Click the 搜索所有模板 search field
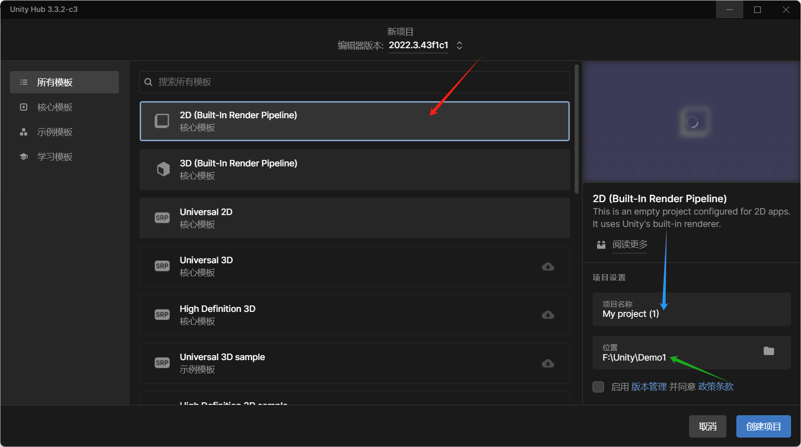Viewport: 801px width, 447px height. [x=355, y=82]
